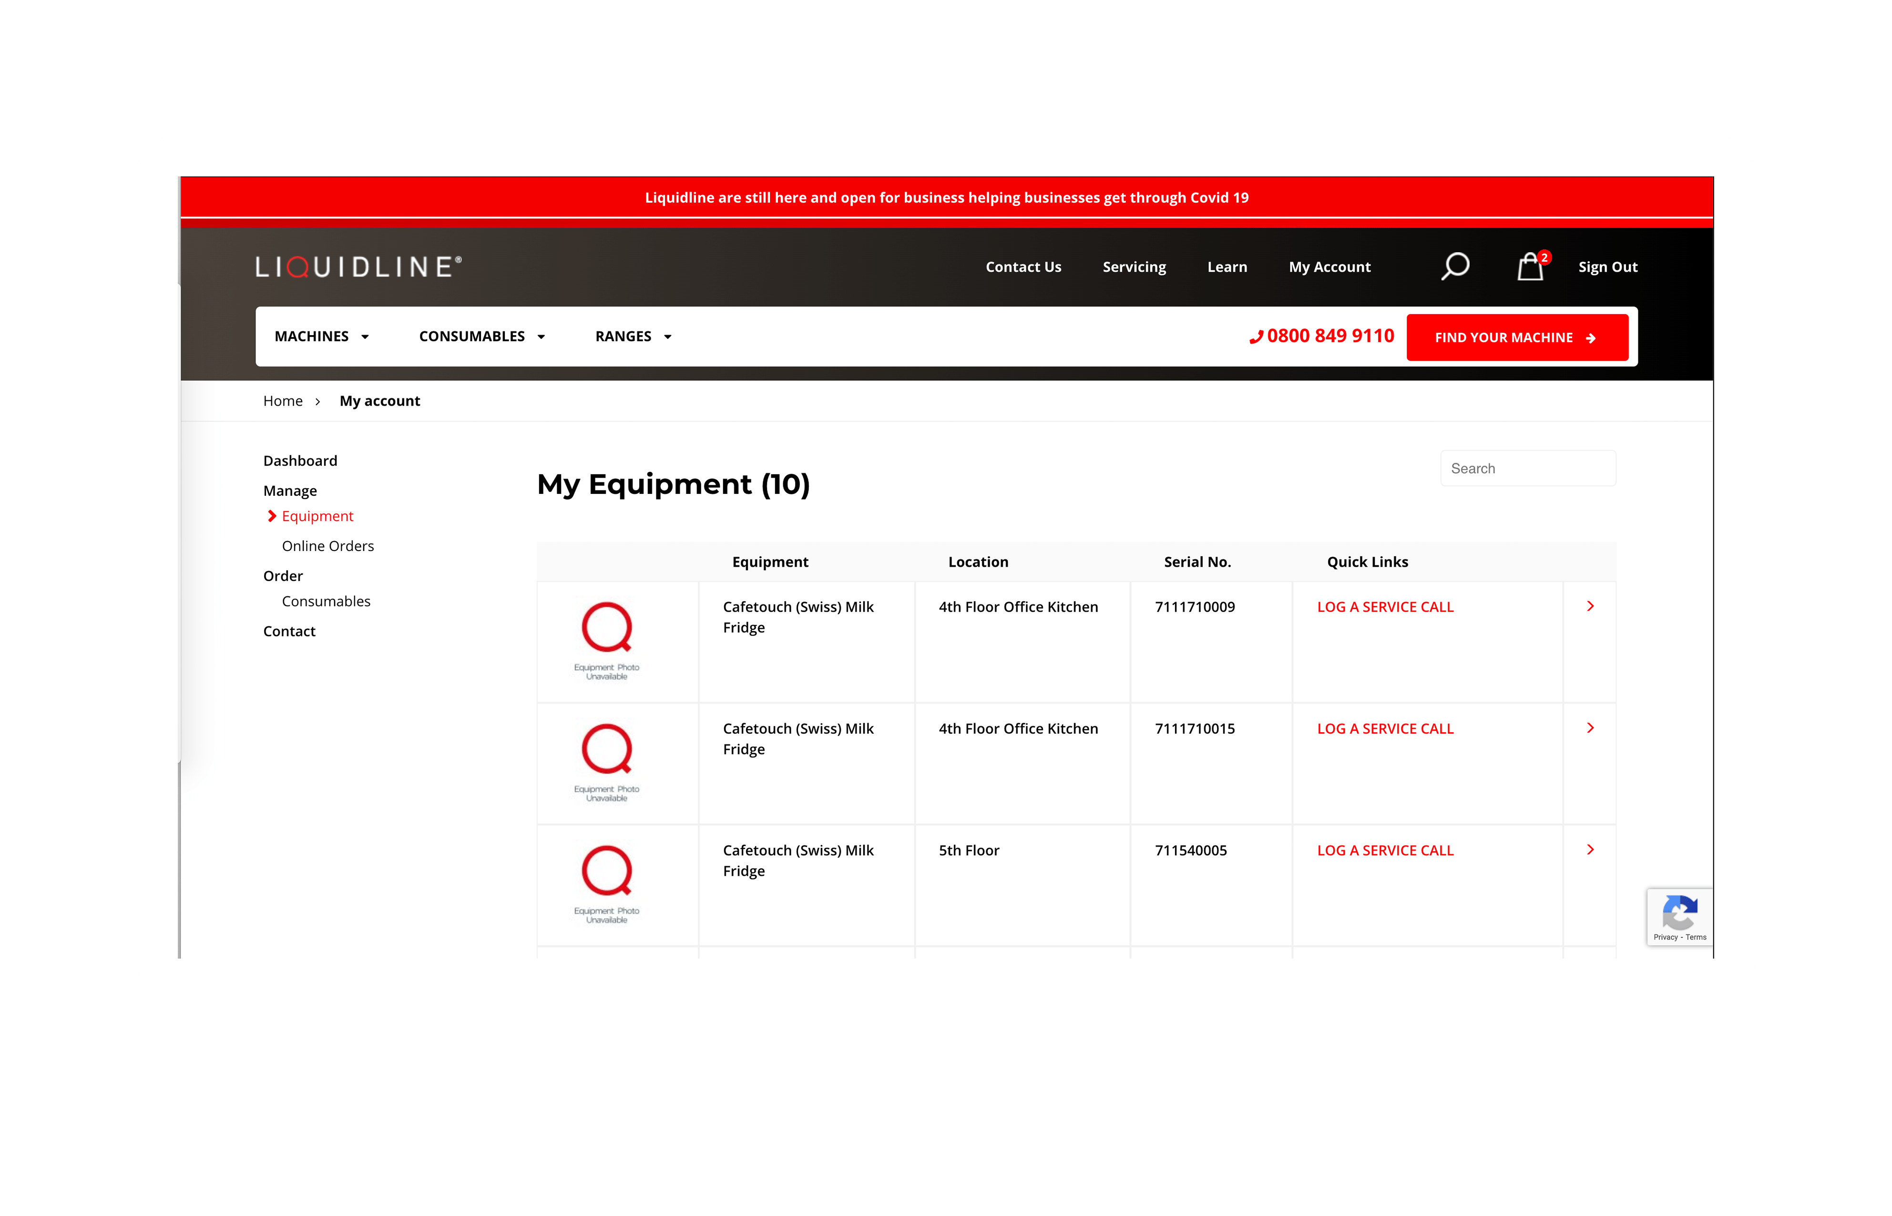
Task: Open sidebar Consumables under Order
Action: (325, 601)
